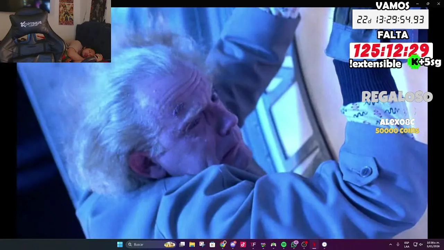This screenshot has width=444, height=250.
Task: Open the Windows Start menu
Action: pyautogui.click(x=120, y=244)
